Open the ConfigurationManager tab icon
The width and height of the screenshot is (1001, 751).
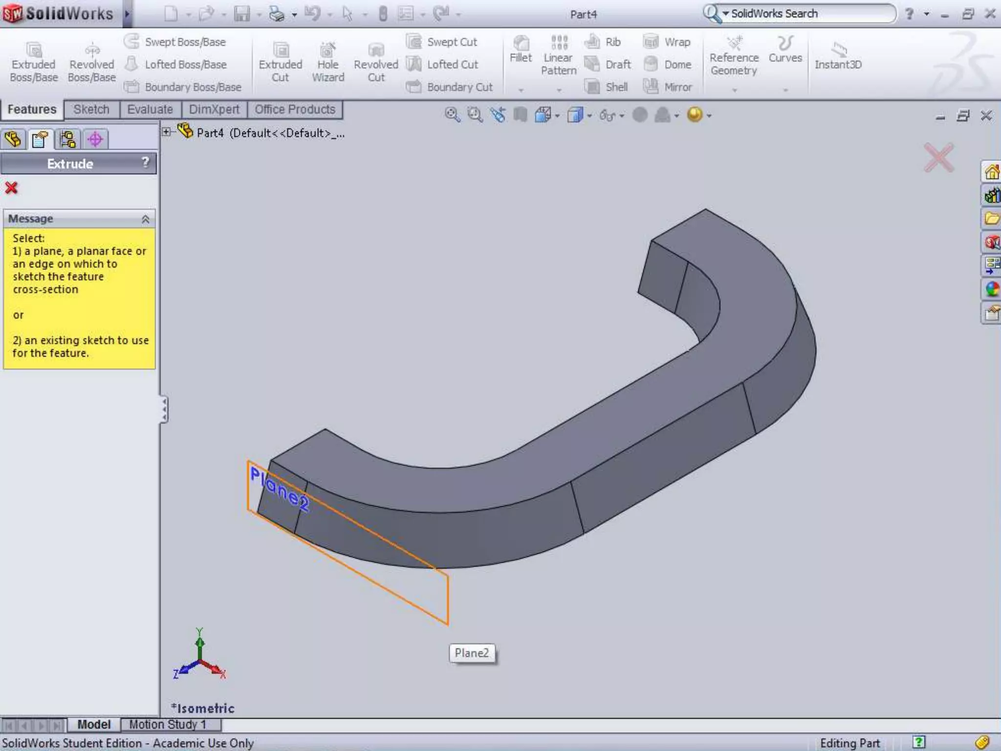(x=67, y=139)
